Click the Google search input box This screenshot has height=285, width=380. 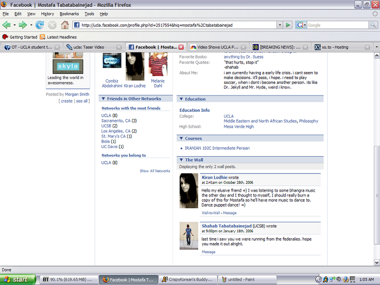(x=338, y=25)
